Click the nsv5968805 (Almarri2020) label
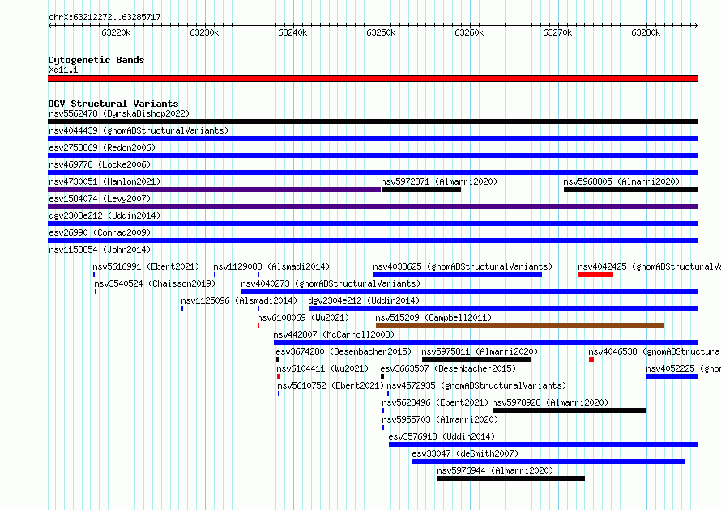The height and width of the screenshot is (510, 721). 621,181
